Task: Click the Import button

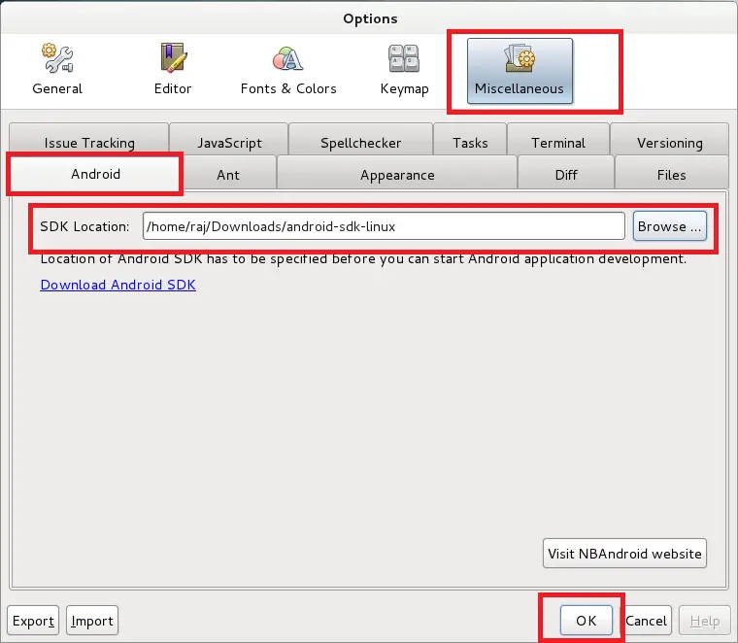Action: pos(92,621)
